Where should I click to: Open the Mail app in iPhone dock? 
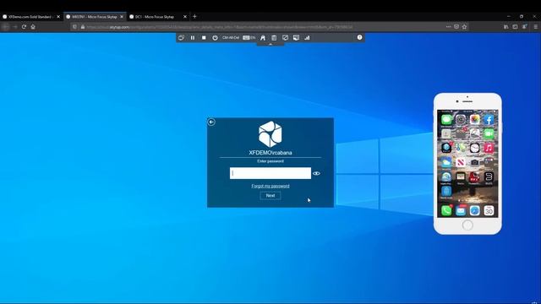tap(461, 210)
